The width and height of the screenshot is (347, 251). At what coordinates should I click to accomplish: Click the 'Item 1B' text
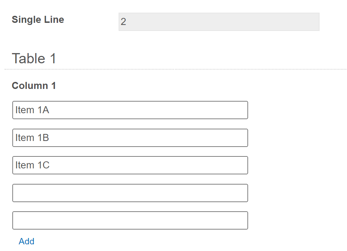pyautogui.click(x=32, y=138)
